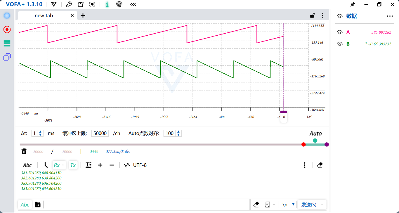Open the green info icon
This screenshot has height=213, width=399.
(x=107, y=4)
